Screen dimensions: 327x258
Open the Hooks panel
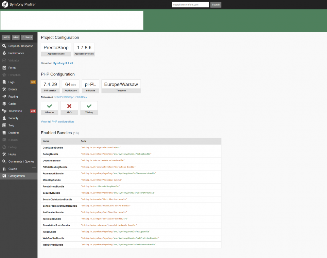(13, 154)
